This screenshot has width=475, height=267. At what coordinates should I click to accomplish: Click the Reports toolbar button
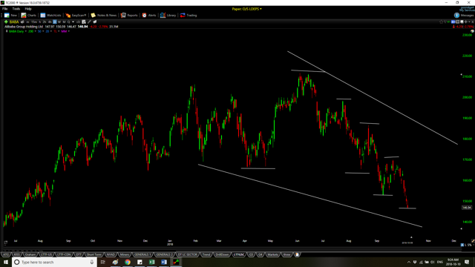(x=129, y=15)
